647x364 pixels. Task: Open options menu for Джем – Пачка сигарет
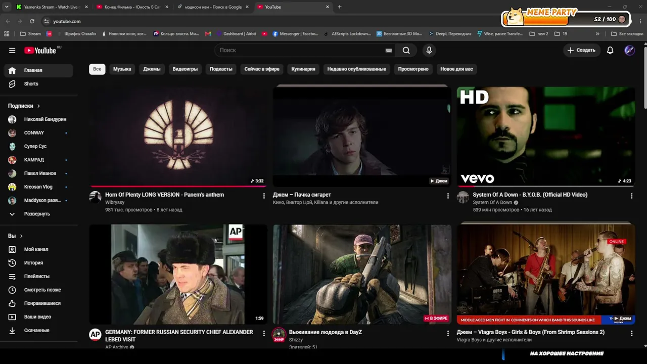coord(447,196)
